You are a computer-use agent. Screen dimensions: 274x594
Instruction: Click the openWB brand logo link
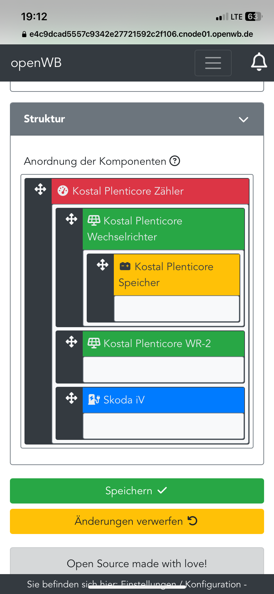[x=36, y=63]
